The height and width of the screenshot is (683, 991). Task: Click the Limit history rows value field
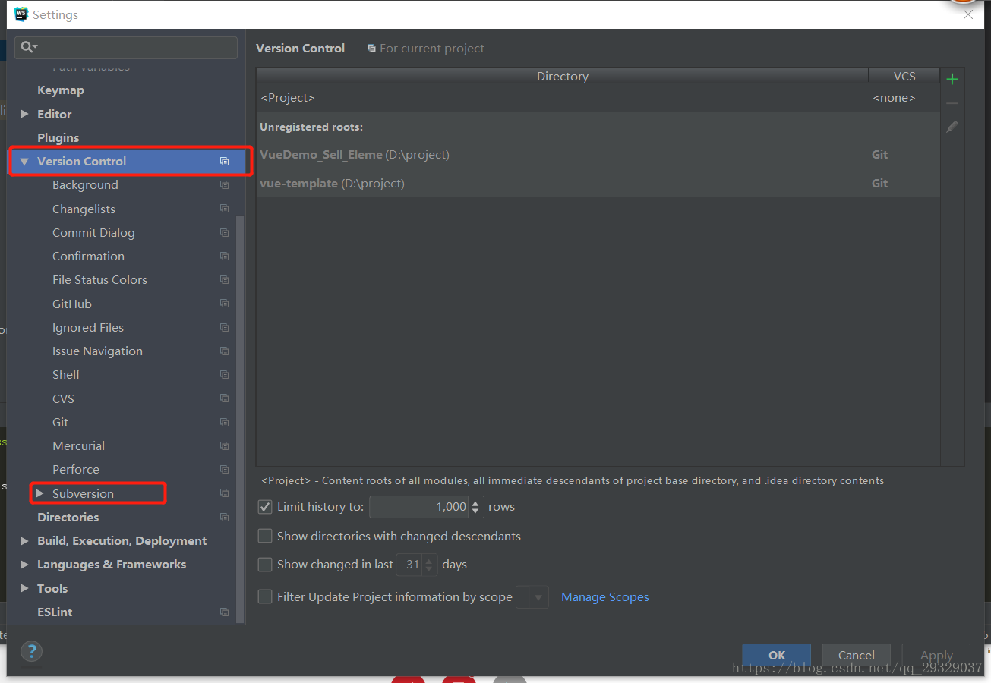click(x=419, y=507)
